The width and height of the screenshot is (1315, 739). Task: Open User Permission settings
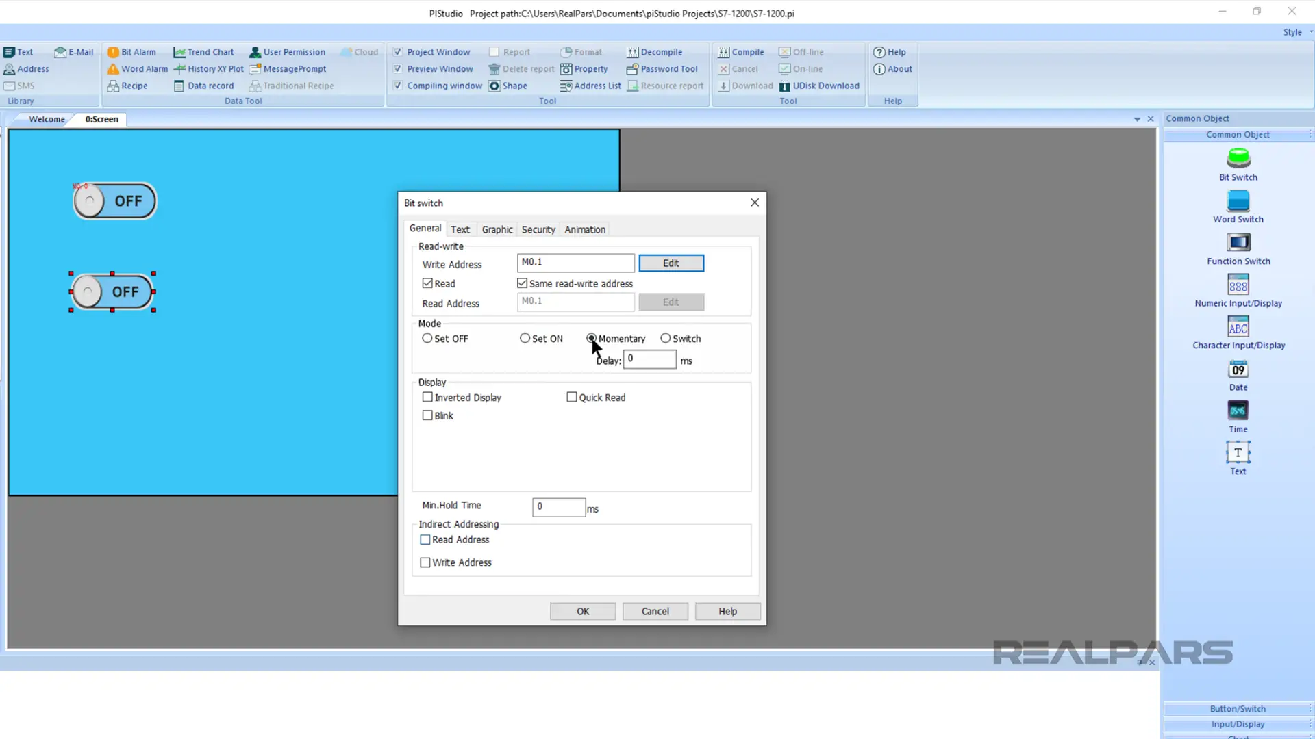[x=288, y=52]
